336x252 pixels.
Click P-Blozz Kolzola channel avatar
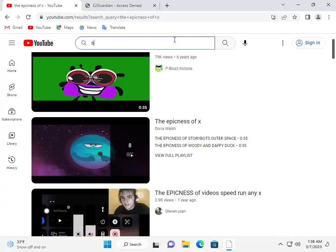tap(159, 68)
